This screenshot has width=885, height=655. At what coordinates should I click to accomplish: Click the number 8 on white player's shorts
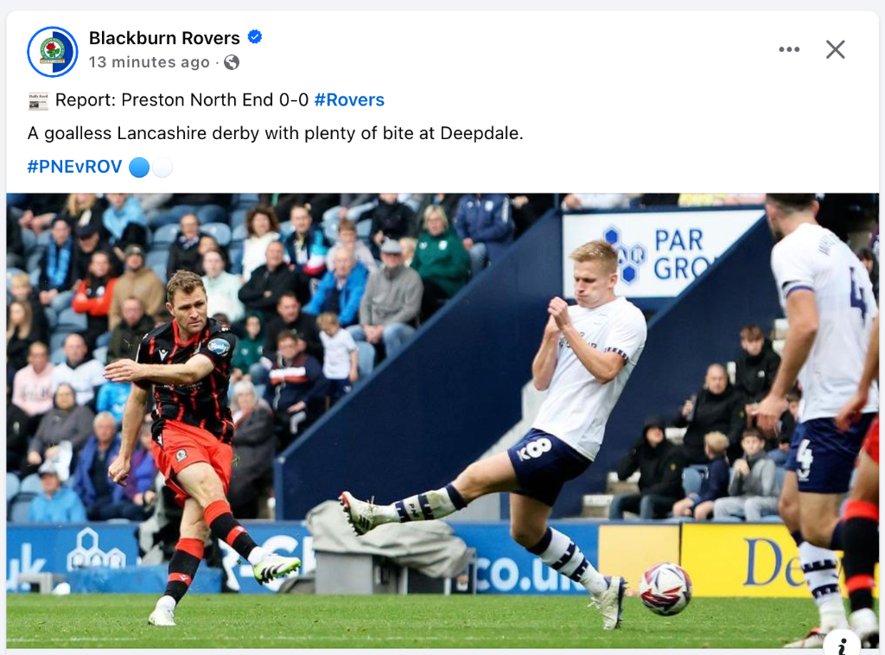[x=535, y=449]
